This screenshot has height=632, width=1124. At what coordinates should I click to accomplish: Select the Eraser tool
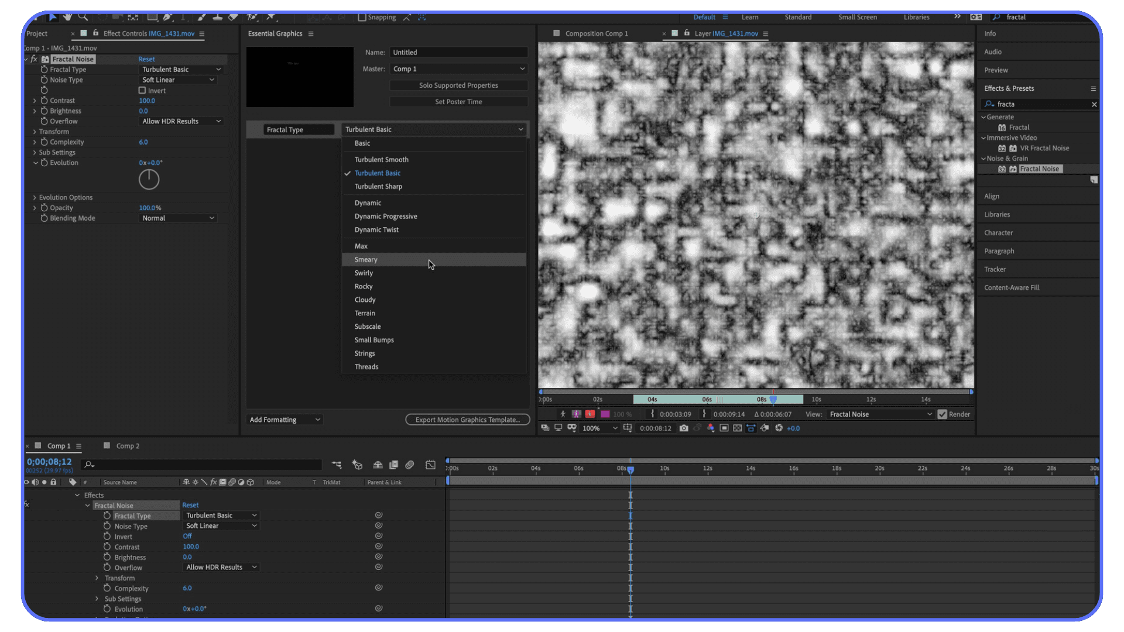click(x=233, y=17)
